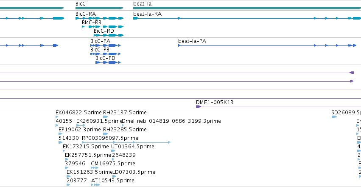361x187 pixels.
Task: Select the beat-Ia-PA coding line
Action: (267, 45)
